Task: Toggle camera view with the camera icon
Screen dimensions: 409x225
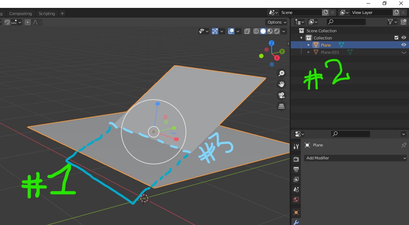Action: (281, 95)
